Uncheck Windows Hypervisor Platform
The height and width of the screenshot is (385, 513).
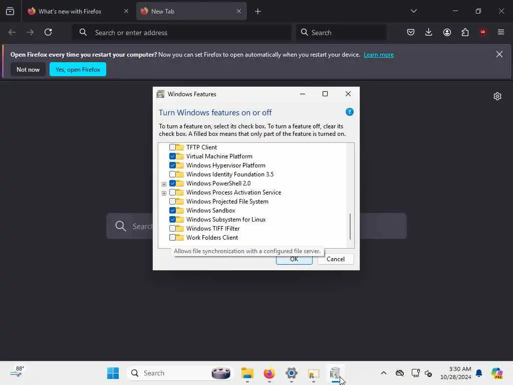pyautogui.click(x=172, y=165)
